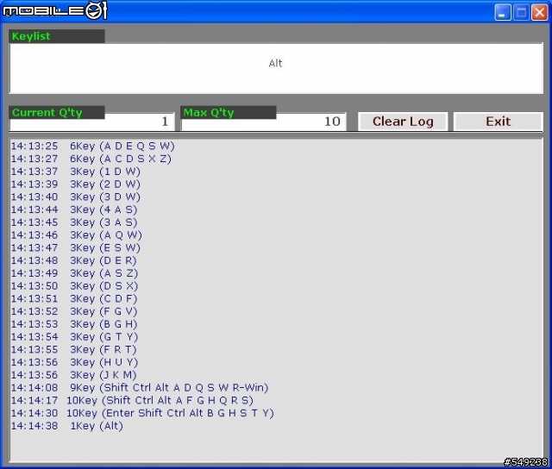Select log row 3Key (3 A S)

(74, 222)
